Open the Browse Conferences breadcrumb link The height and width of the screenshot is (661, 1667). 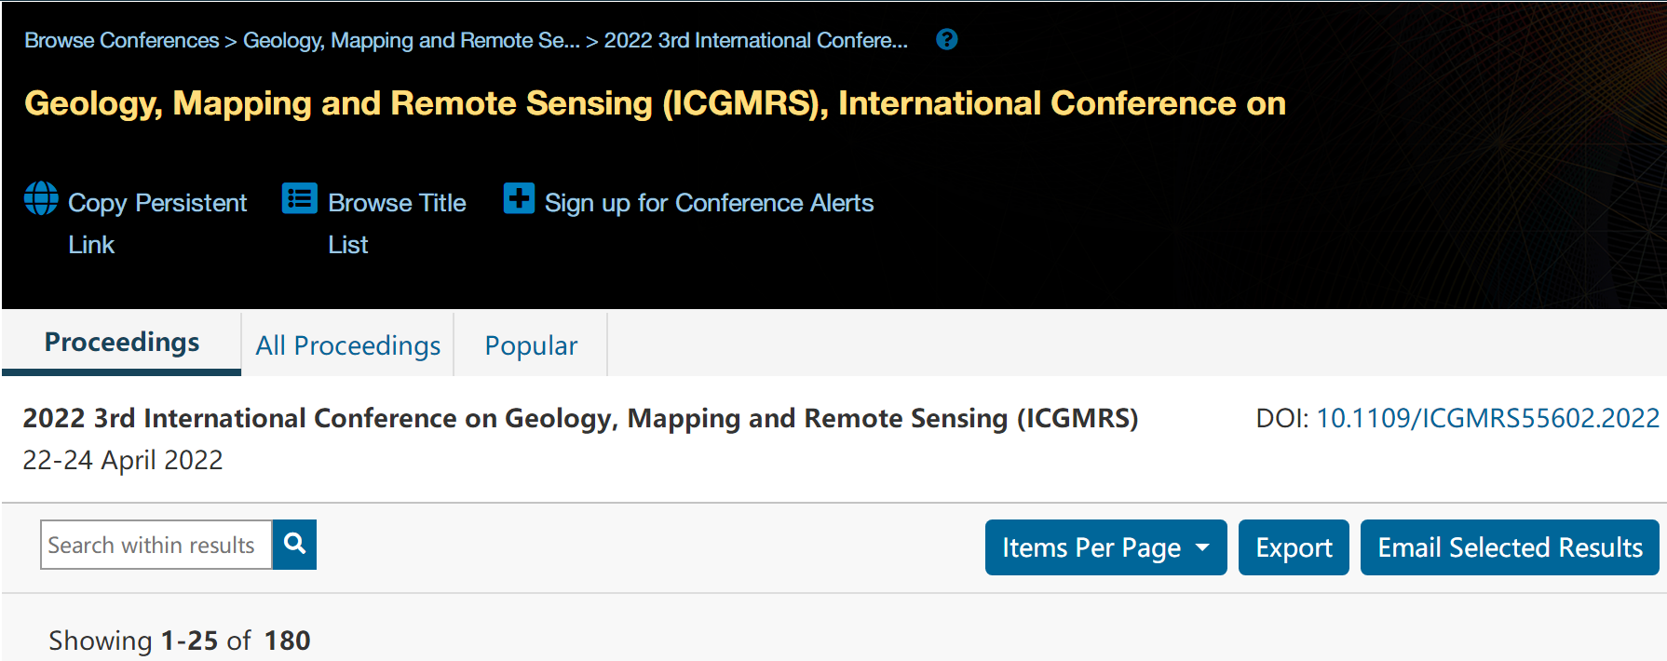coord(121,41)
